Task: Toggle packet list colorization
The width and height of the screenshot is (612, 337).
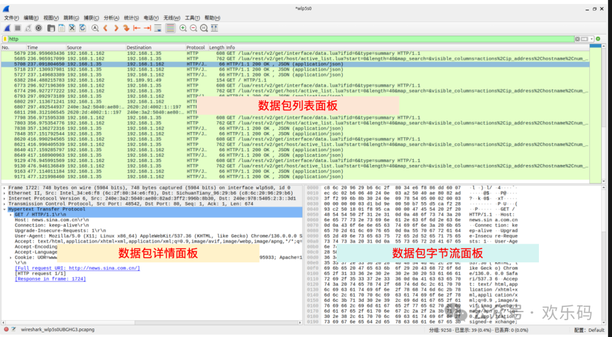Action: click(x=171, y=28)
